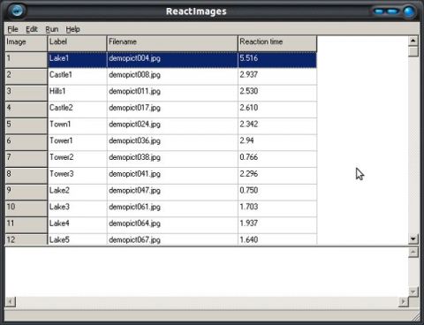Click the demopict064.jpg filename cell

172,225
